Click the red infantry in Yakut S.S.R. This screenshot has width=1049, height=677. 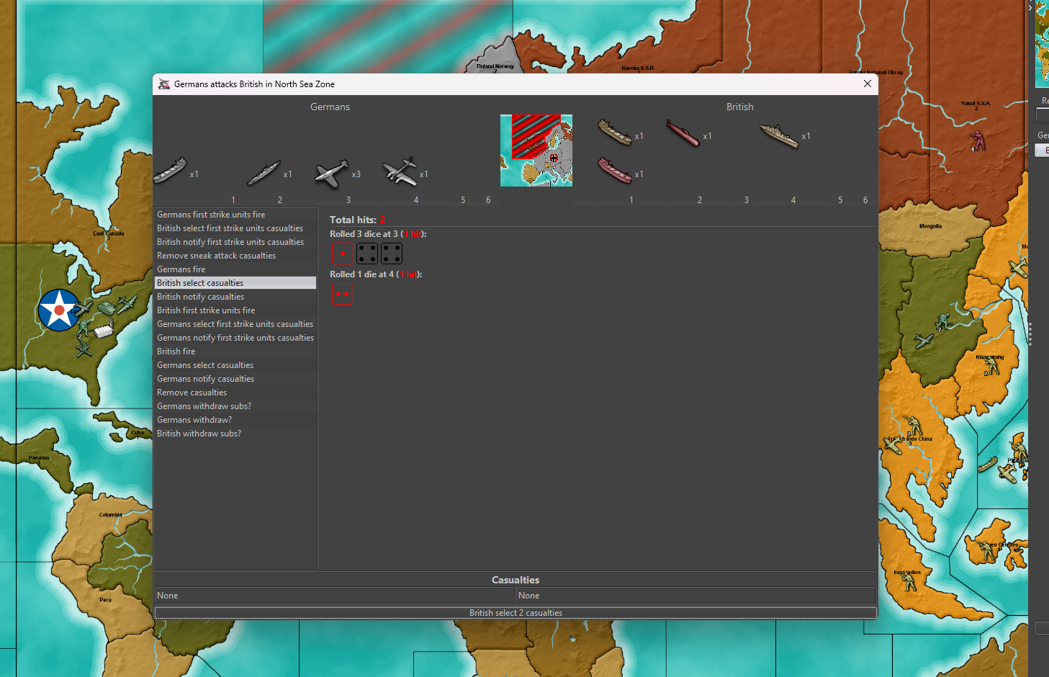[978, 139]
